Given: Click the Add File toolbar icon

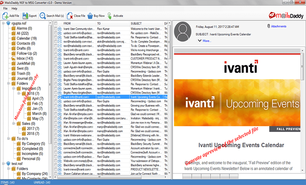Looking at the screenshot, I should point(5,16).
